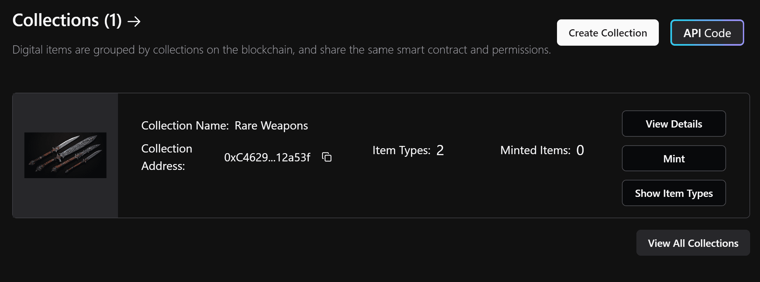760x282 pixels.
Task: Click the arrow next to Collections heading
Action: coord(134,22)
